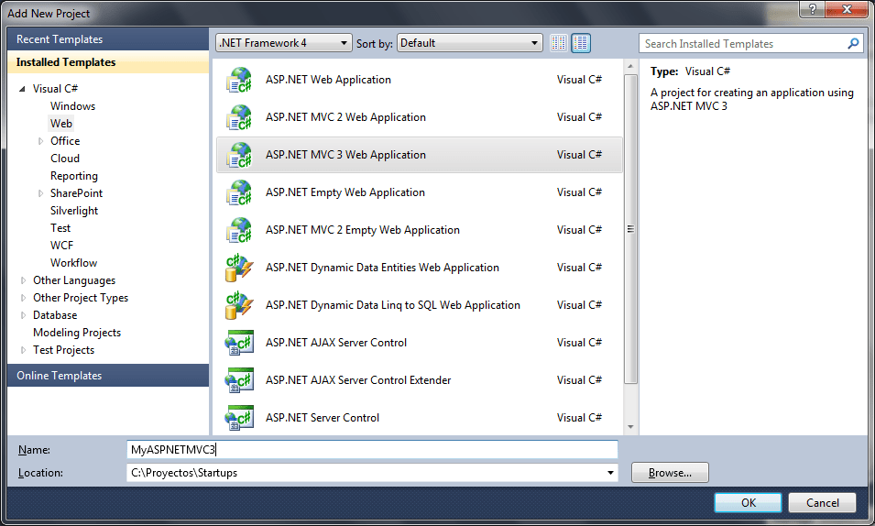Viewport: 875px width, 526px height.
Task: Open the Location path dropdown arrow
Action: tap(610, 473)
